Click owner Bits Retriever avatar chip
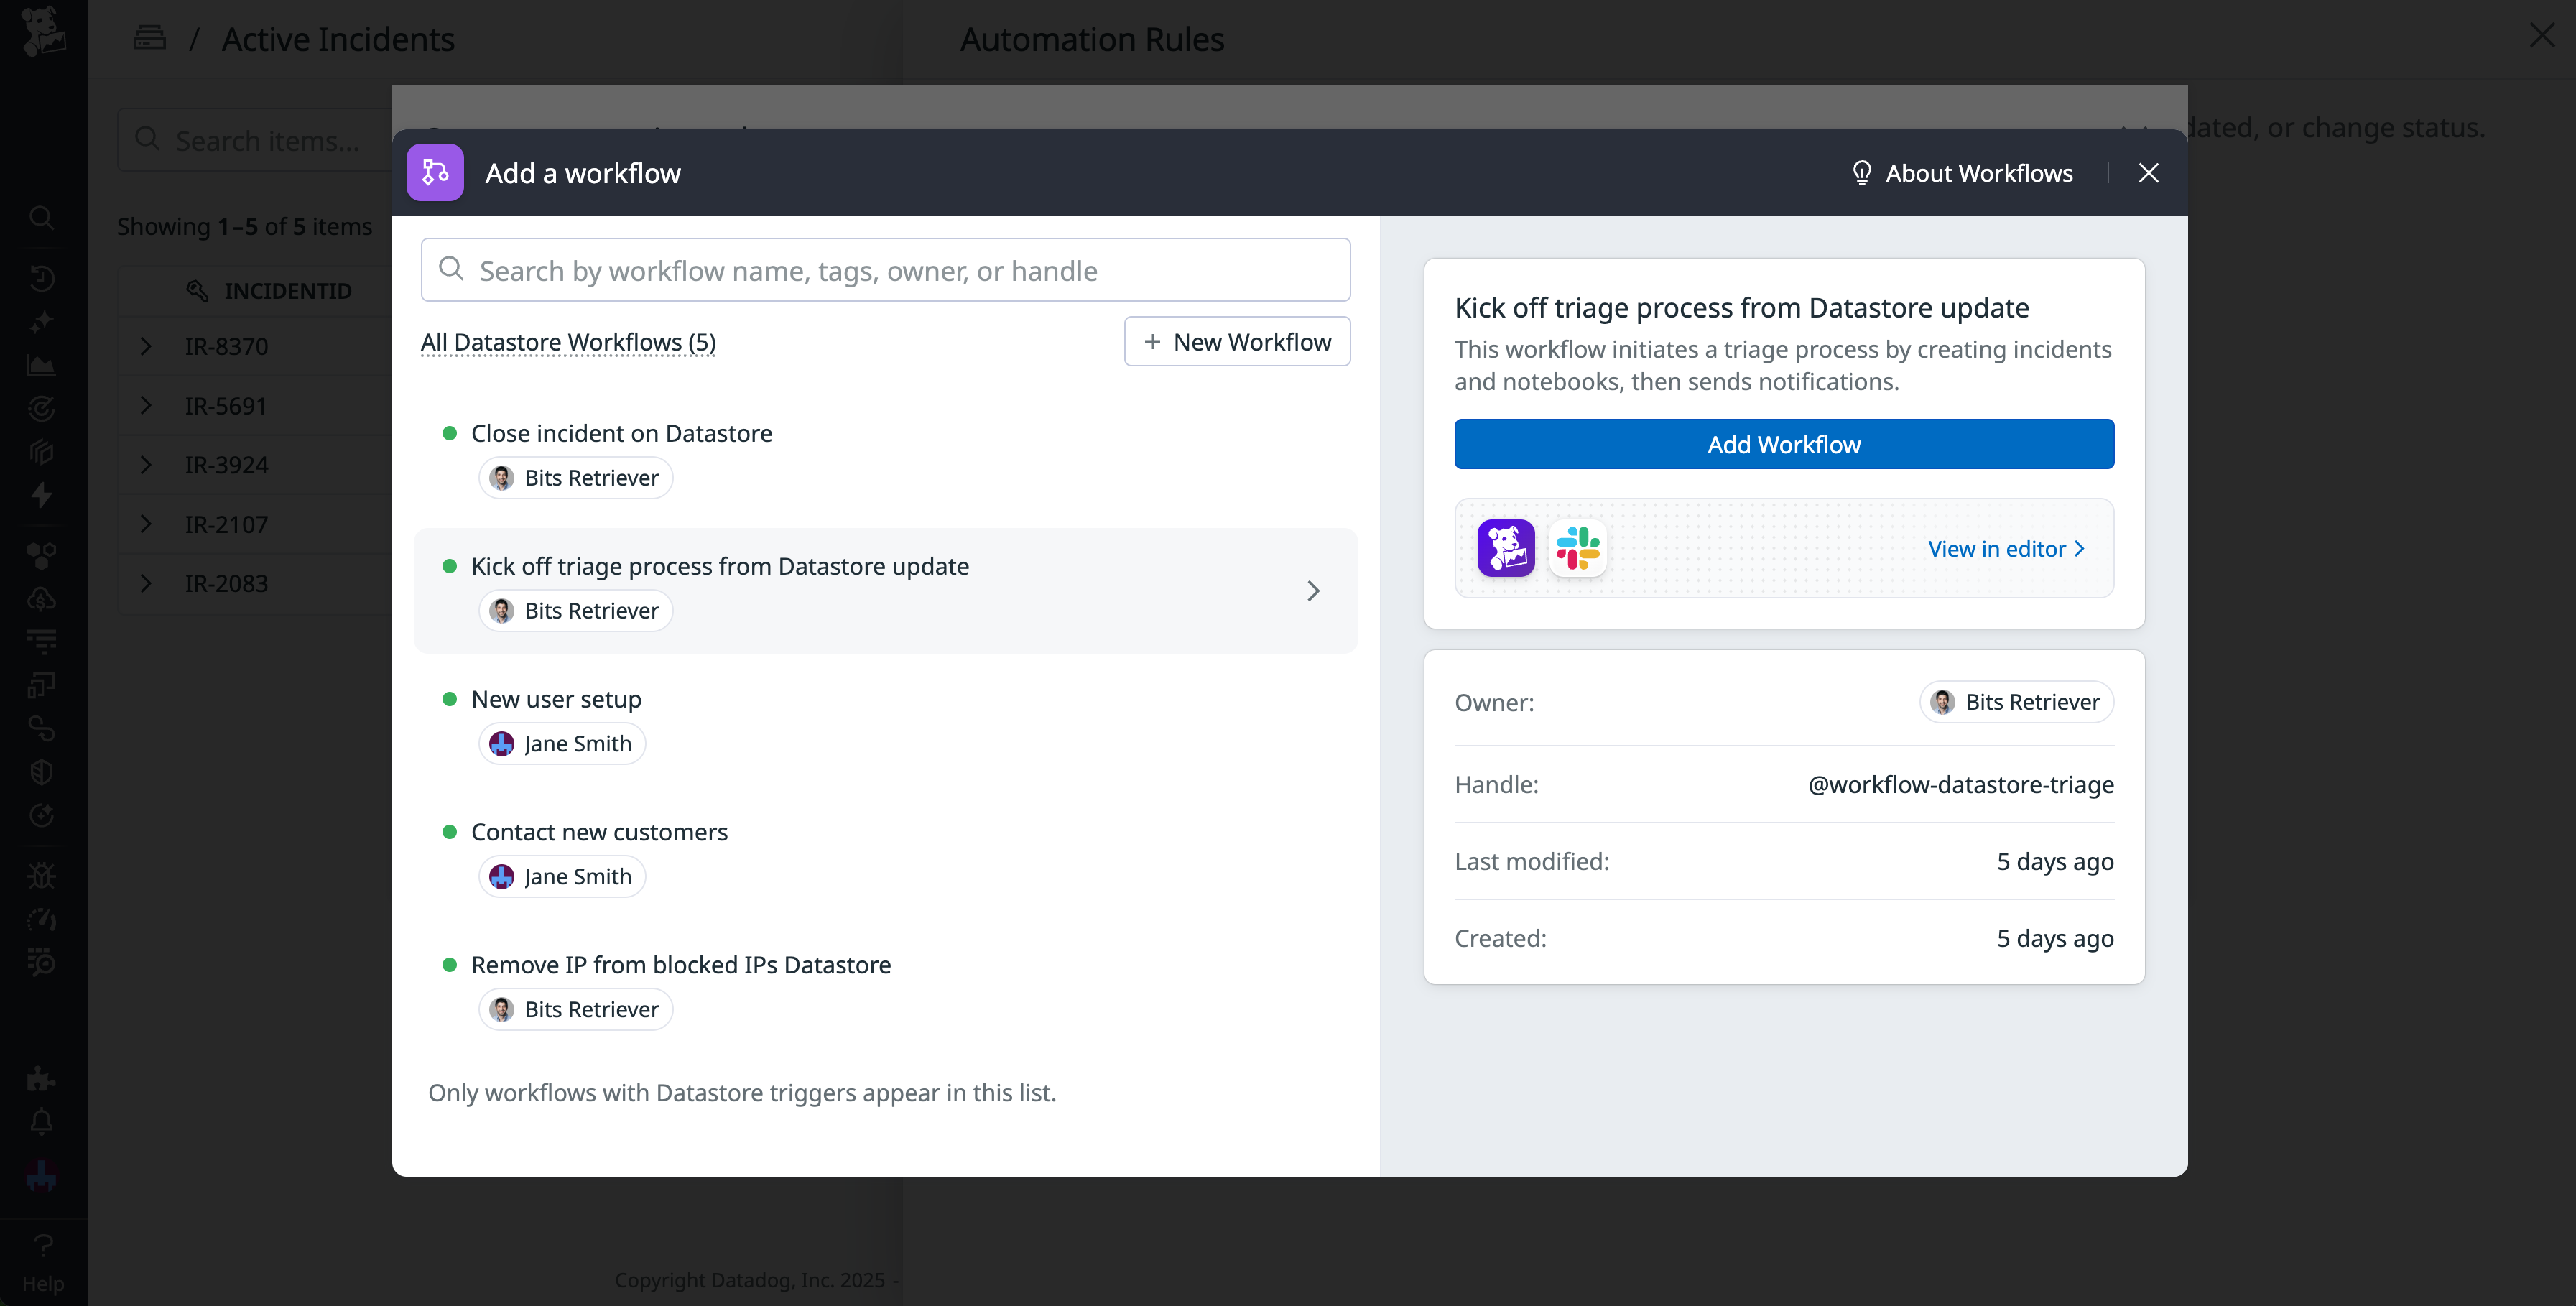2576x1306 pixels. 2016,702
